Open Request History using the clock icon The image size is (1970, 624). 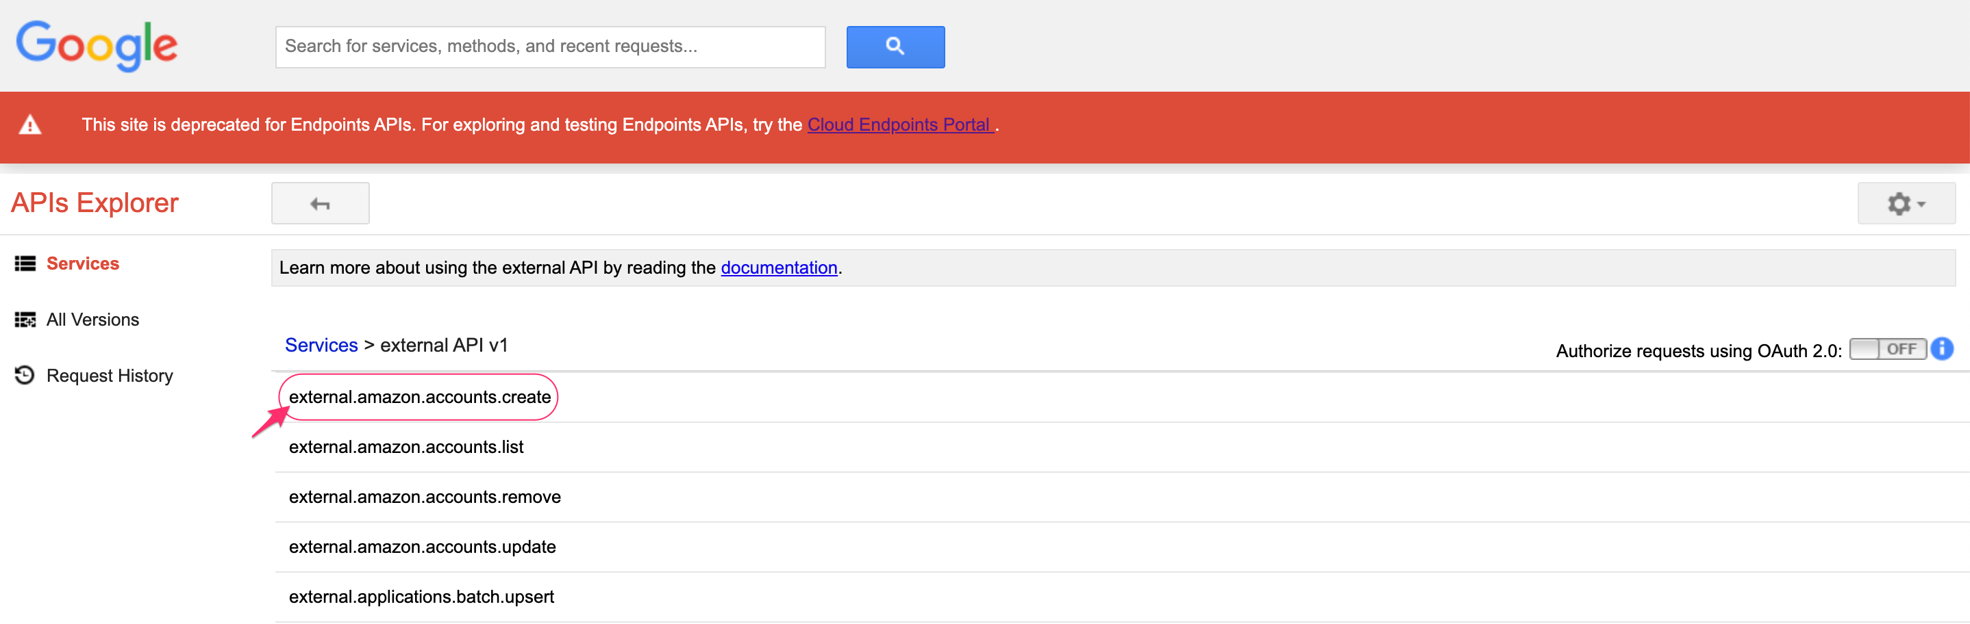pos(25,375)
